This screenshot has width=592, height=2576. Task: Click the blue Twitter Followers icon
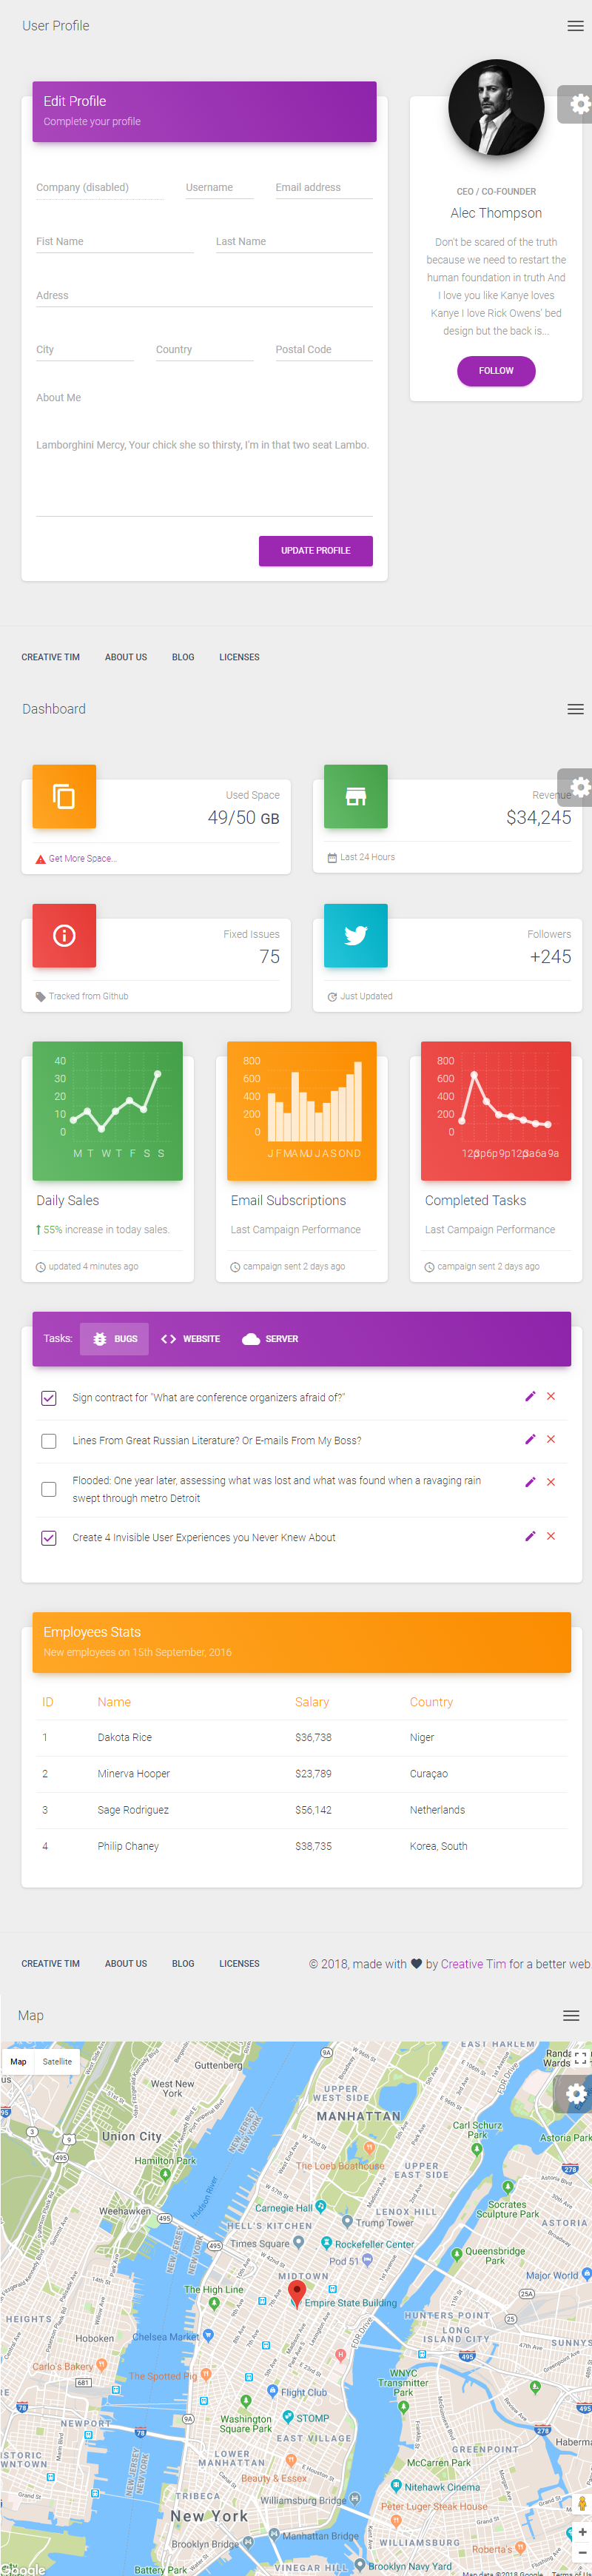click(x=355, y=935)
